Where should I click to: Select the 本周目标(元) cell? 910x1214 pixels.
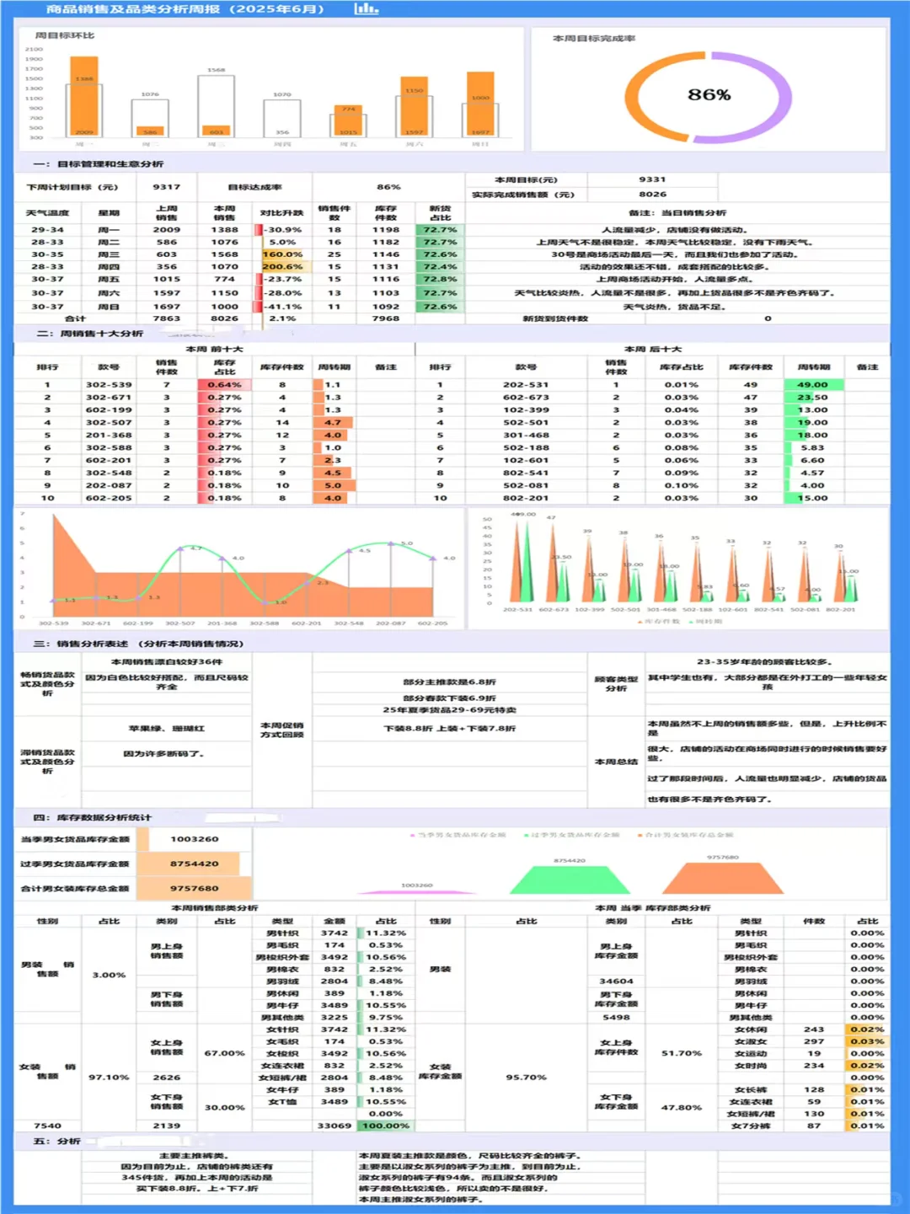(526, 180)
